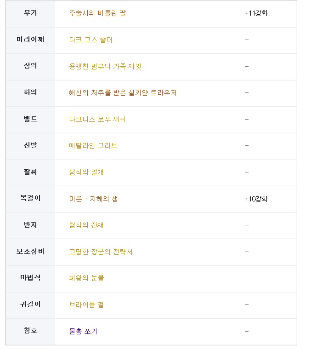The image size is (311, 350).
Task: Click the 귀걸이 row header cell
Action: (x=30, y=304)
